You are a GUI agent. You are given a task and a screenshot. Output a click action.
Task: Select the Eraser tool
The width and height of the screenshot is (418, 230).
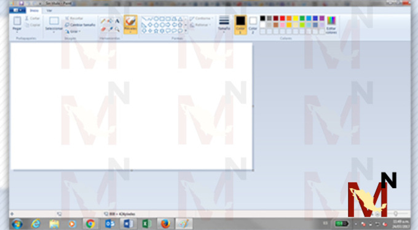(103, 29)
